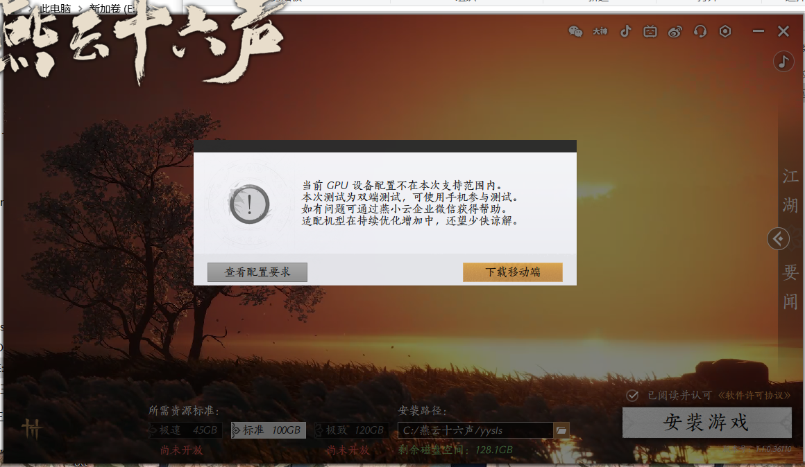The image size is (805, 467).
Task: Open the 大神 community icon
Action: 600,32
